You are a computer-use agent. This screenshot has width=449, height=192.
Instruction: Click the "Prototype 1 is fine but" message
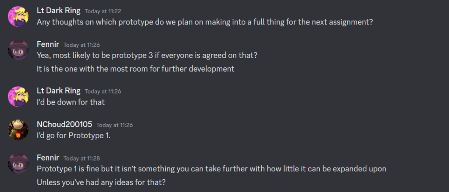coord(211,168)
